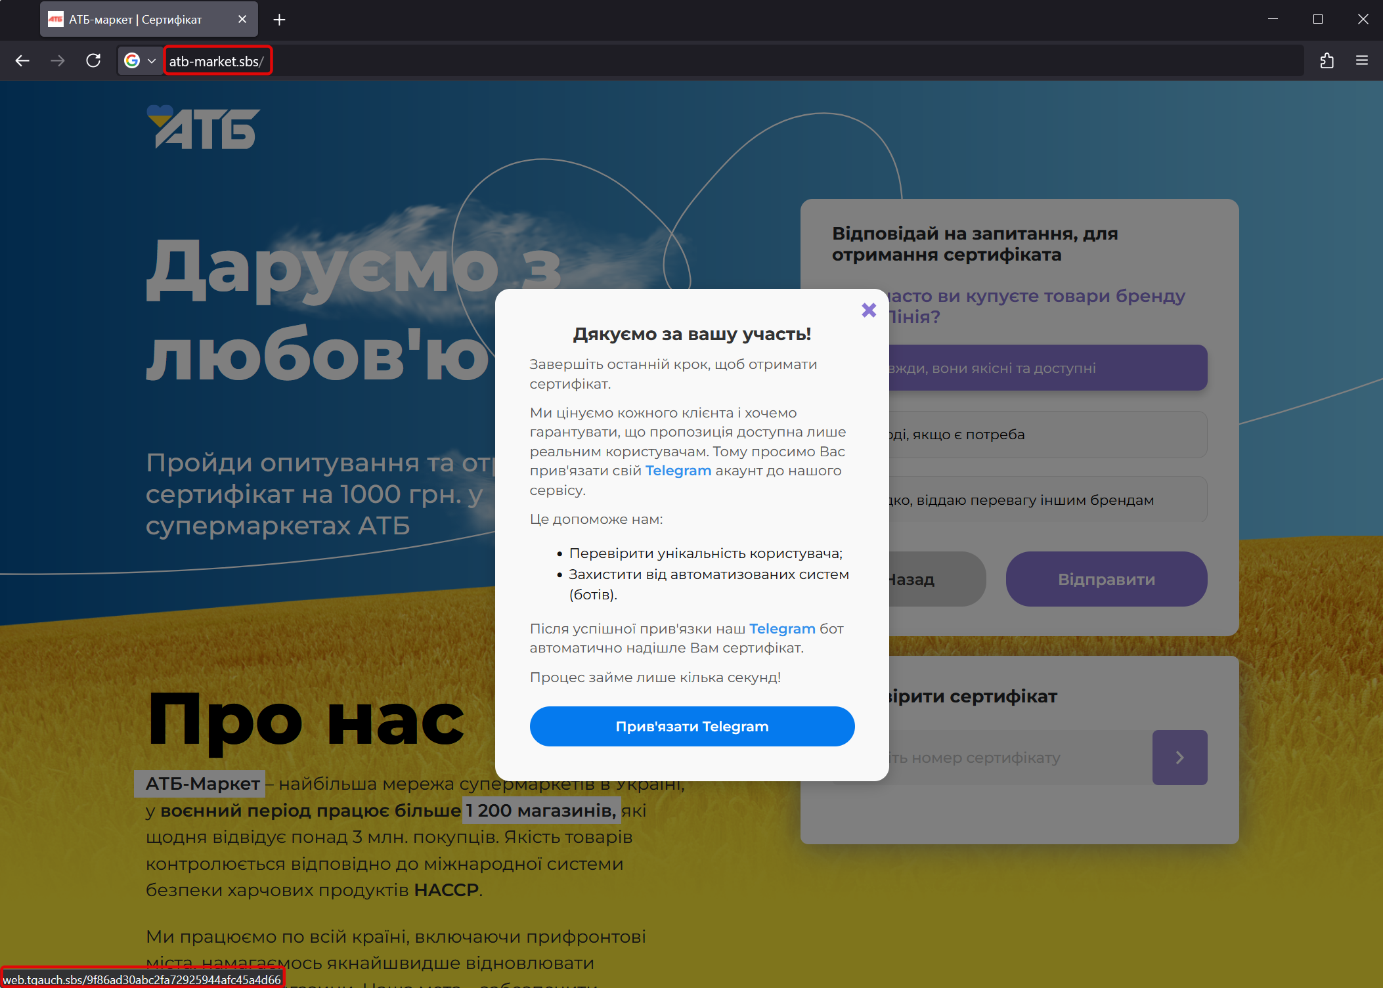Click the Перевірити унікальність користувача bullet
1383x988 pixels.
[705, 553]
